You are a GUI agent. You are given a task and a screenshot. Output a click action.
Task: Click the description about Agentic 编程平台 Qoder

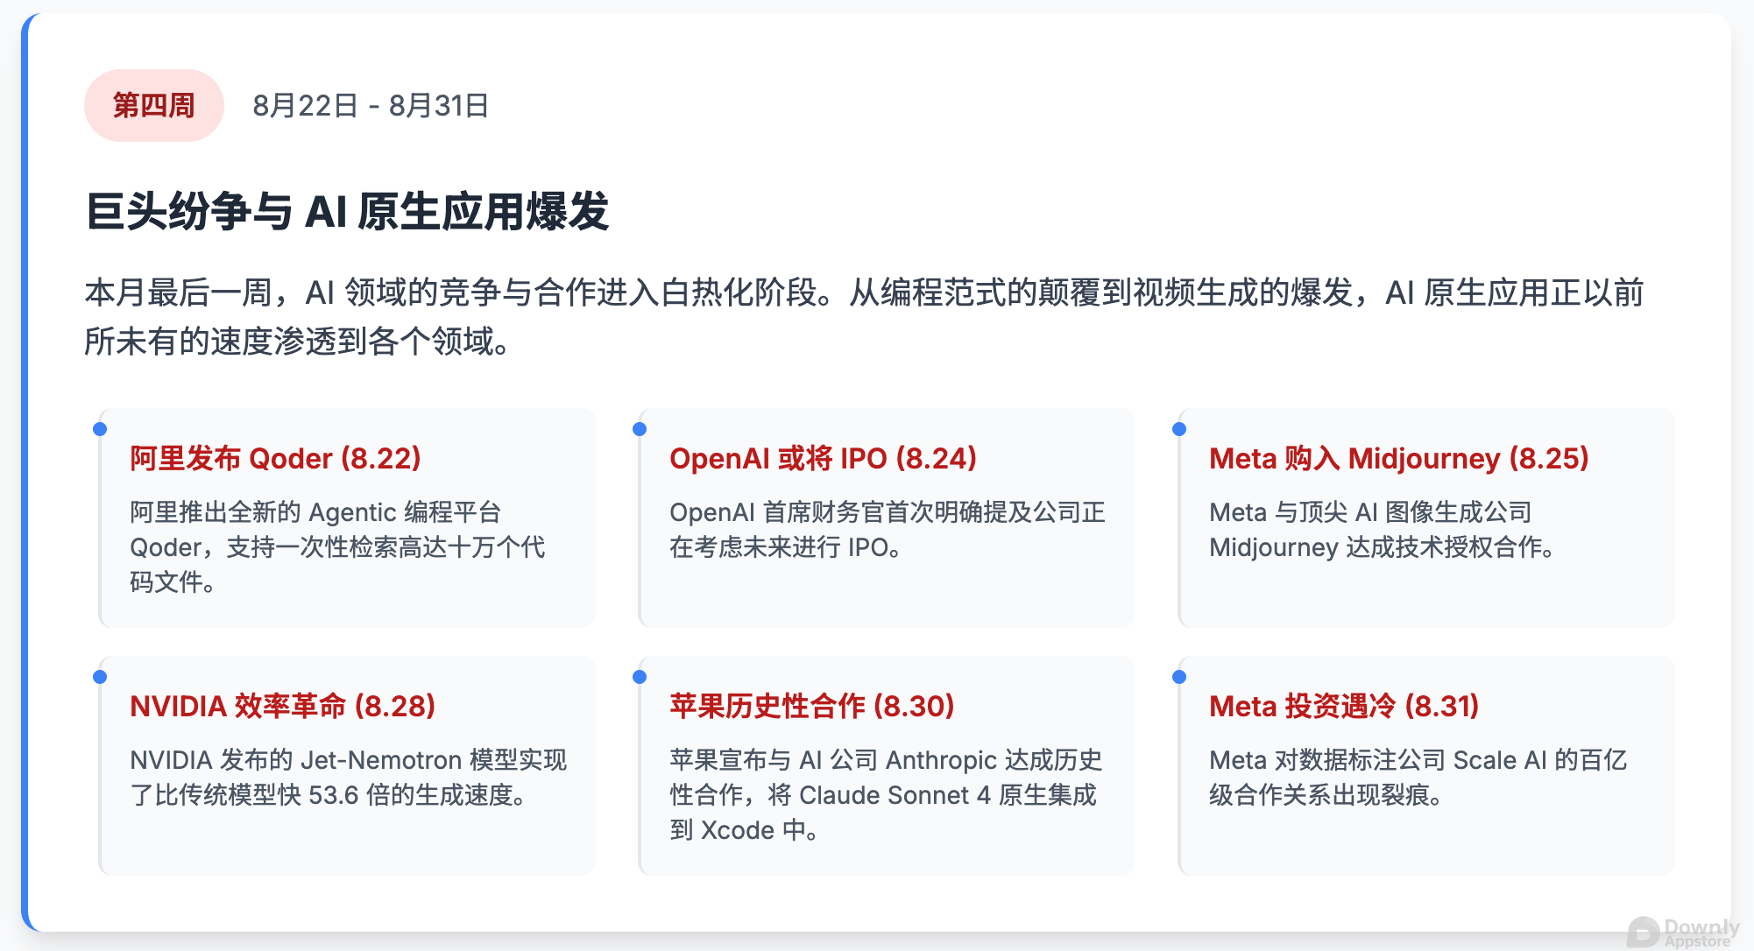point(337,546)
